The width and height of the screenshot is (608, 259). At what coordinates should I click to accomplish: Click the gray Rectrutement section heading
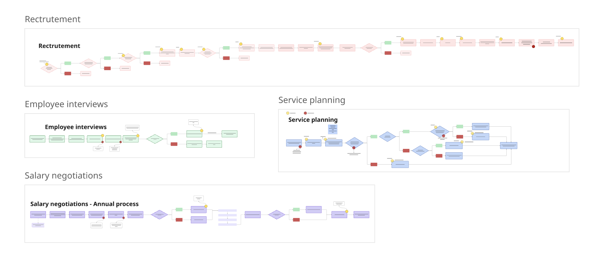52,19
